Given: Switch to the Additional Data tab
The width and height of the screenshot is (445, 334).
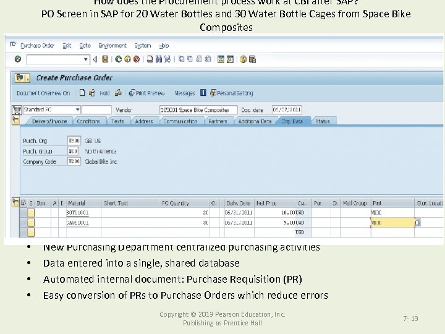Looking at the screenshot, I should [x=255, y=121].
